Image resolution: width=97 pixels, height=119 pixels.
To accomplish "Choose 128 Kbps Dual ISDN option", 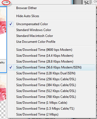I will point(52,73).
